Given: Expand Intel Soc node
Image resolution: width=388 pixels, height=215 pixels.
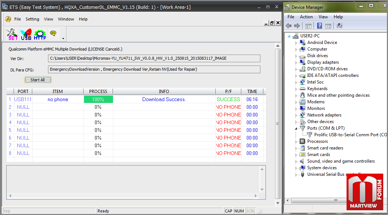Looking at the screenshot, I should coord(296,82).
